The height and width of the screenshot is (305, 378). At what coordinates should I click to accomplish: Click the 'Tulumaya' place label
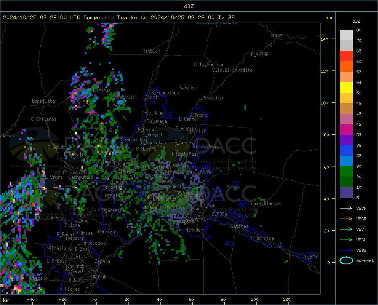click(x=157, y=121)
